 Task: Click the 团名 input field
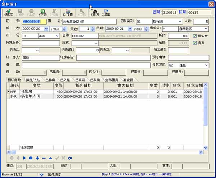89,22
